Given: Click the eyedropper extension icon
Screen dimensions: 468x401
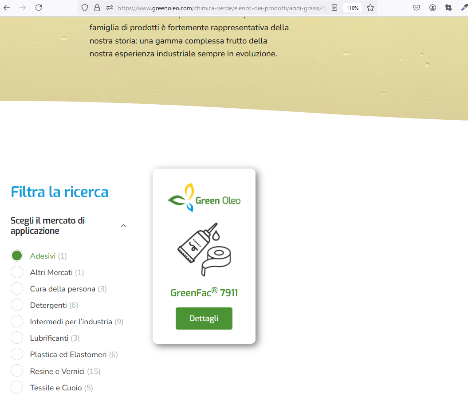Looking at the screenshot, I should [x=464, y=8].
